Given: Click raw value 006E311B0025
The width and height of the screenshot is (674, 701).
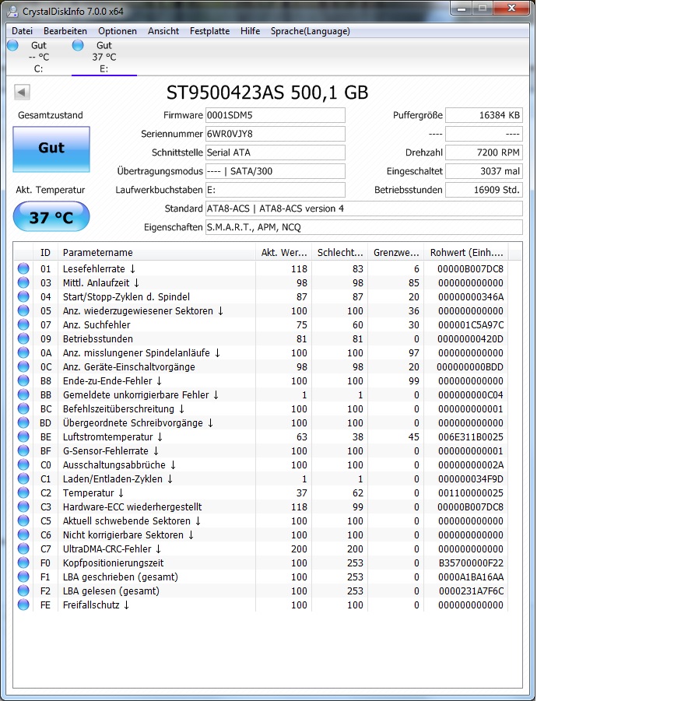Looking at the screenshot, I should [471, 436].
